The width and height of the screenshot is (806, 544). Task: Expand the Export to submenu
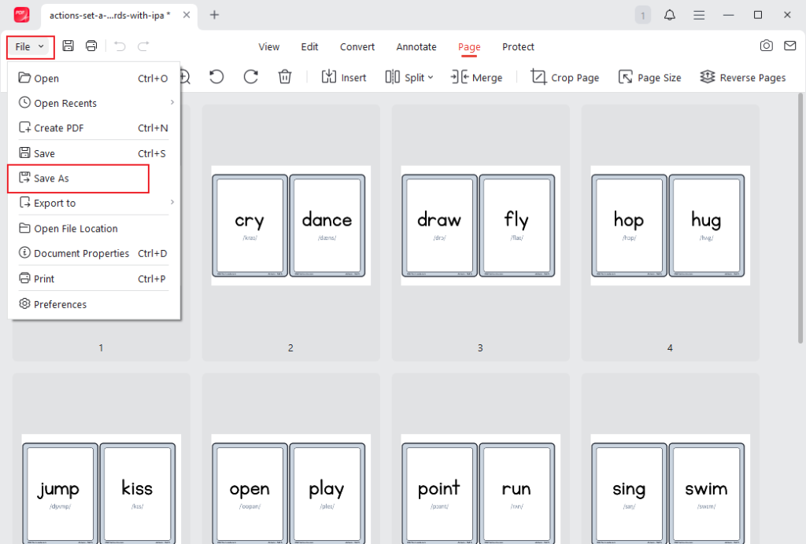(x=94, y=204)
